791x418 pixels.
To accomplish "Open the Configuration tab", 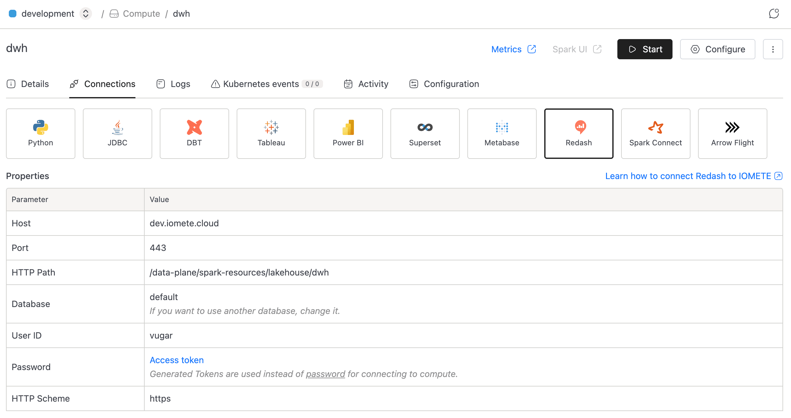I will click(444, 84).
